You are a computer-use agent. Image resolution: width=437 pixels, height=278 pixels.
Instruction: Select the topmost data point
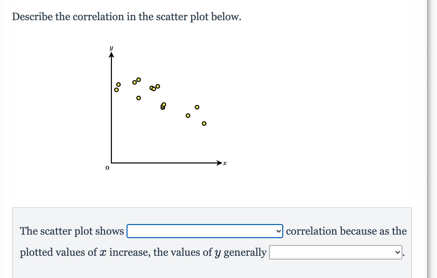pos(139,80)
